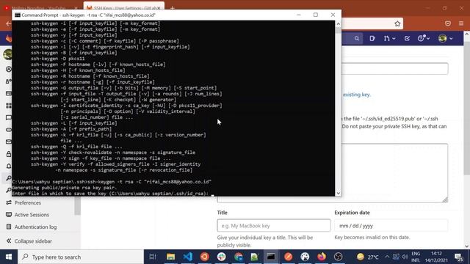Open OBS Studio from the taskbar
Image resolution: width=470 pixels, height=264 pixels.
pyautogui.click(x=338, y=257)
